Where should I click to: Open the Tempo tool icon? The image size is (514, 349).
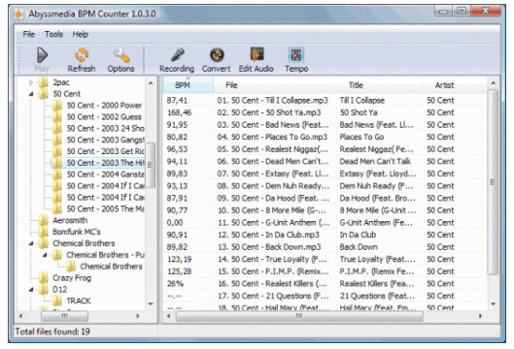(296, 54)
